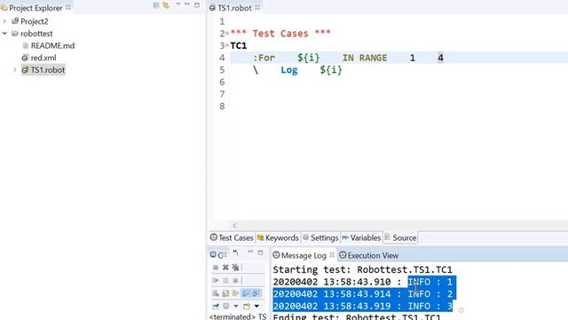Click range end value 4

click(440, 58)
